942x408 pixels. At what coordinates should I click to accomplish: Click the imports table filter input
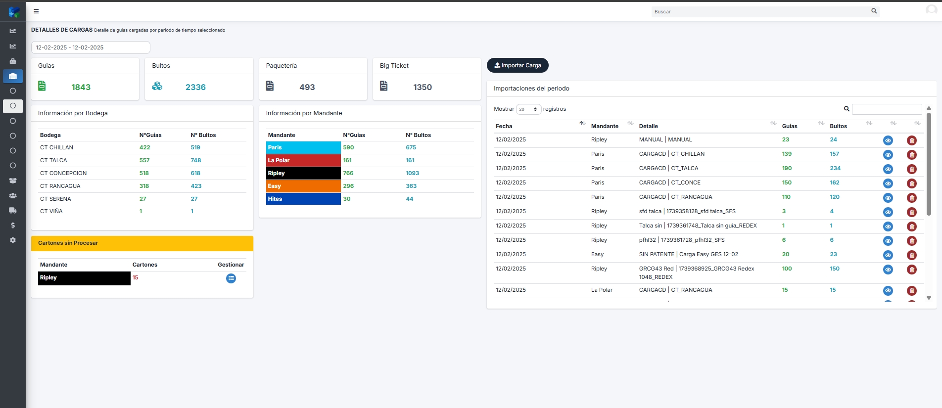click(x=887, y=109)
